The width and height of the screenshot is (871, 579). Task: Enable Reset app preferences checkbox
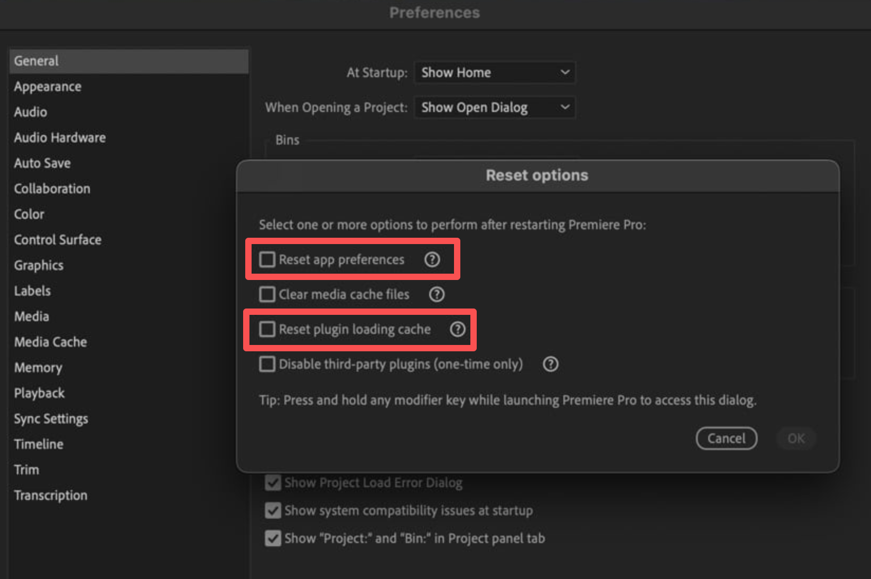[x=267, y=259]
